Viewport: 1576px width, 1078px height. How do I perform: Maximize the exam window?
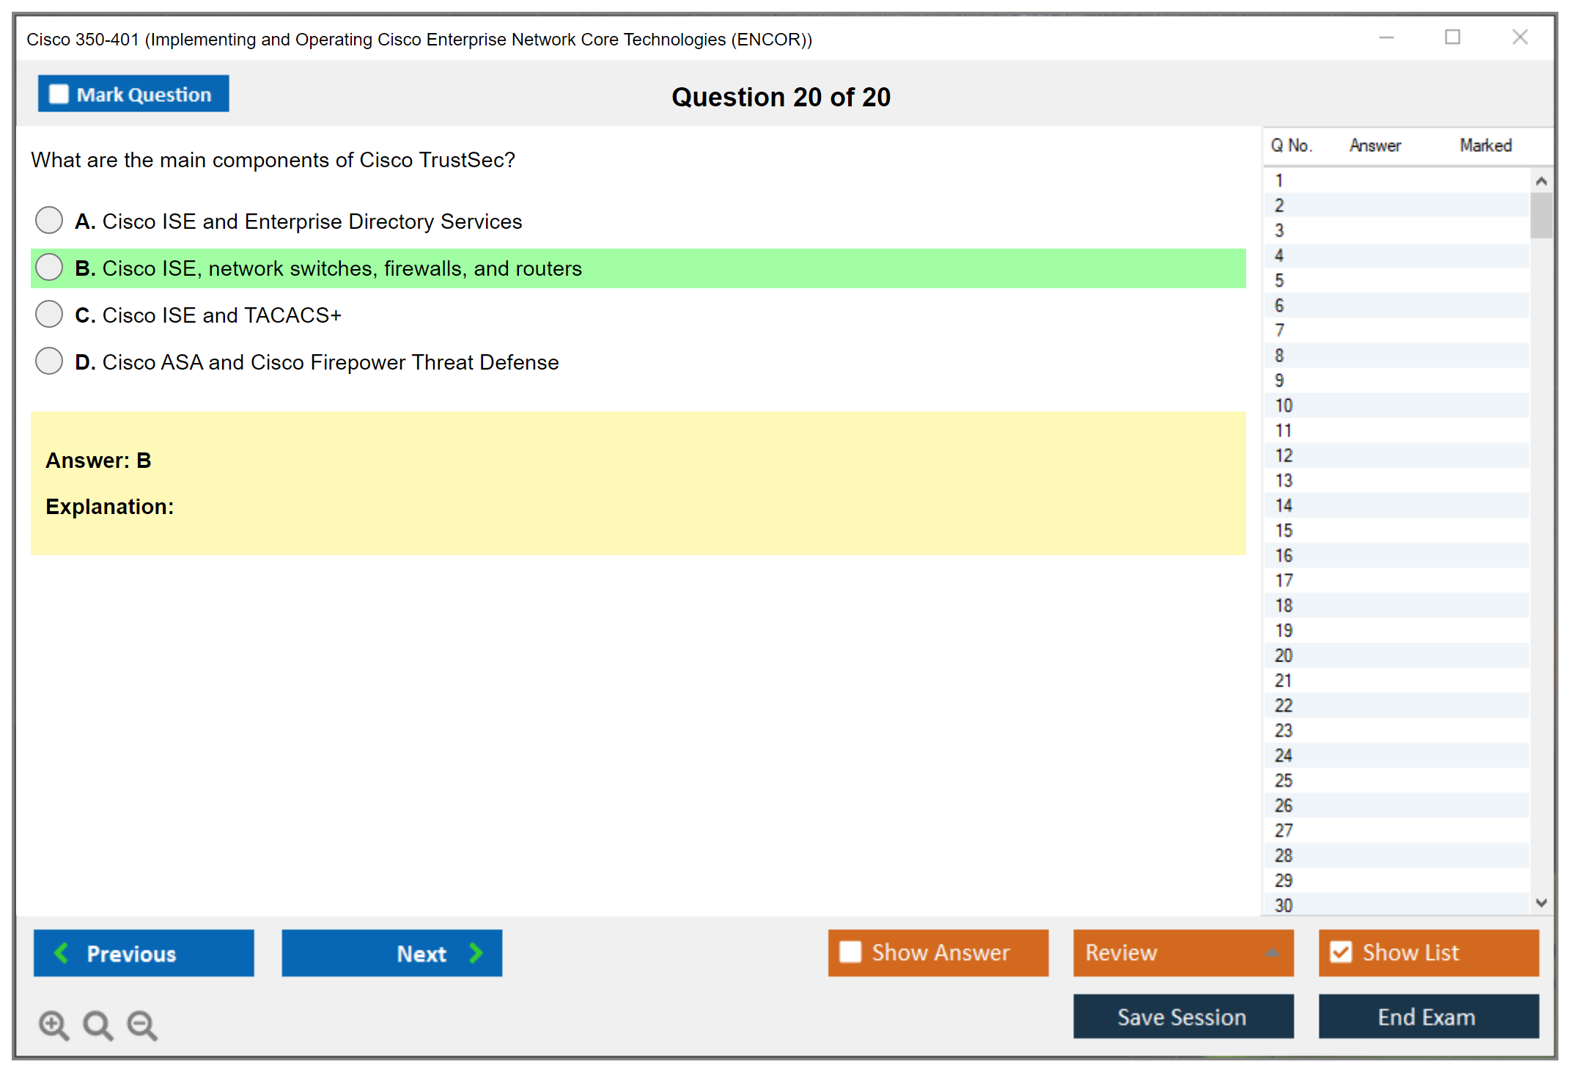tap(1452, 37)
